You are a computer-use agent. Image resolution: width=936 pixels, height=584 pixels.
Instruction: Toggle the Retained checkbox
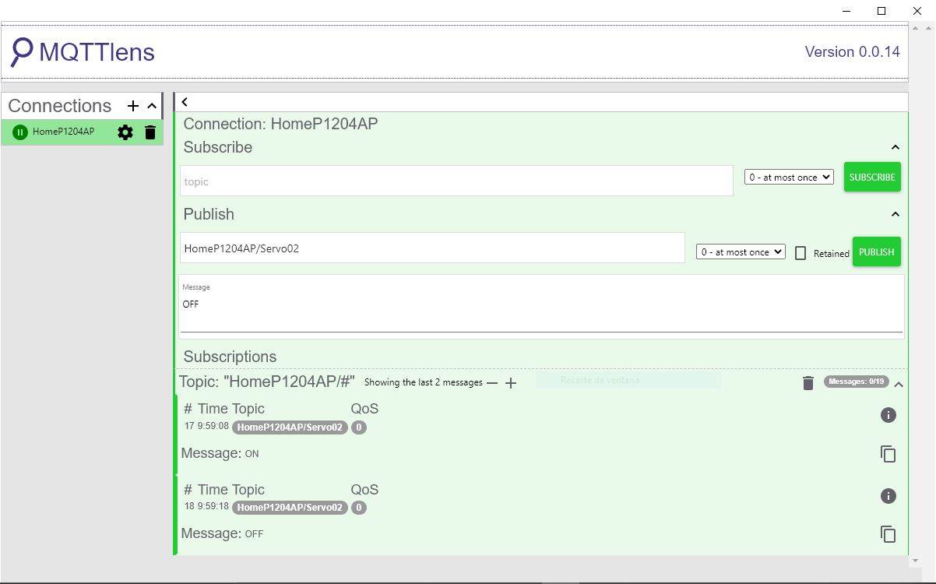pyautogui.click(x=801, y=253)
